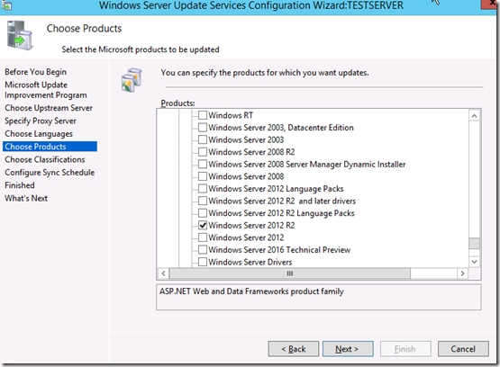Screen dimensions: 500x367
Task: Click the 'Products:' label
Action: click(177, 103)
